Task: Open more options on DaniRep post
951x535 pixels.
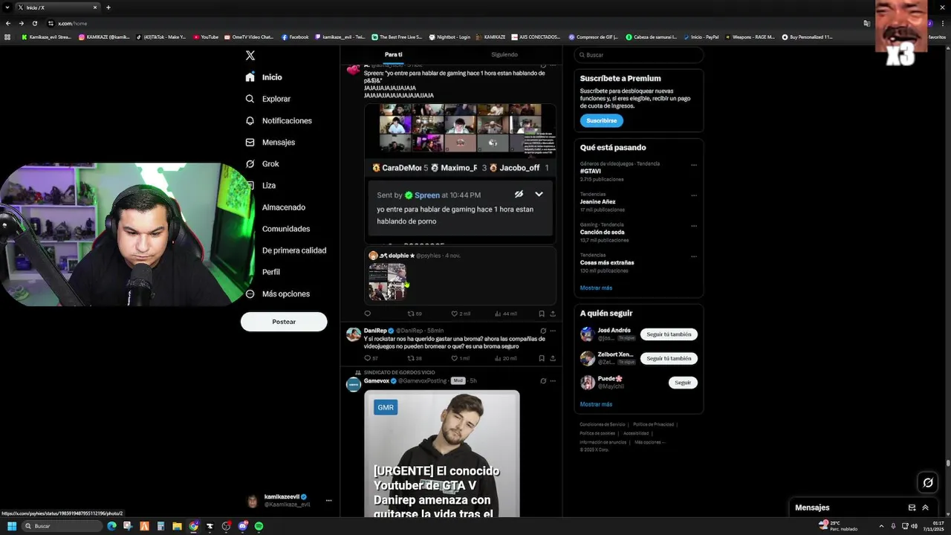Action: (553, 331)
